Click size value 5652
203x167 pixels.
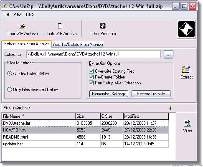tap(81, 130)
